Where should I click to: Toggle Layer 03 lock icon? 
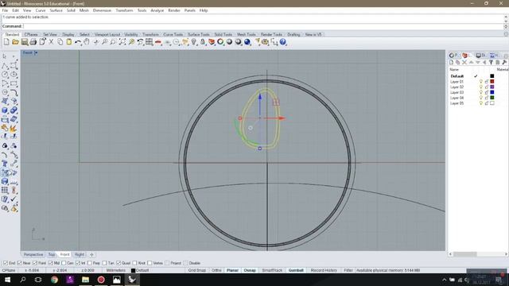coord(487,92)
